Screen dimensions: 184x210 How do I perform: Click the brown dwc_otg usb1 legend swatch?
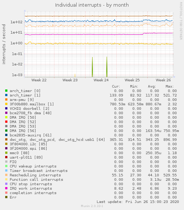(x=6, y=139)
